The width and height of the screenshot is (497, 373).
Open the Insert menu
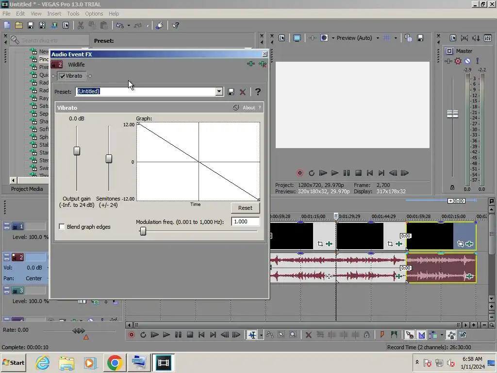point(54,14)
